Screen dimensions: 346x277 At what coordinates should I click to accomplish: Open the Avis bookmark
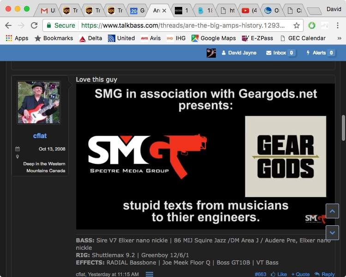point(151,38)
